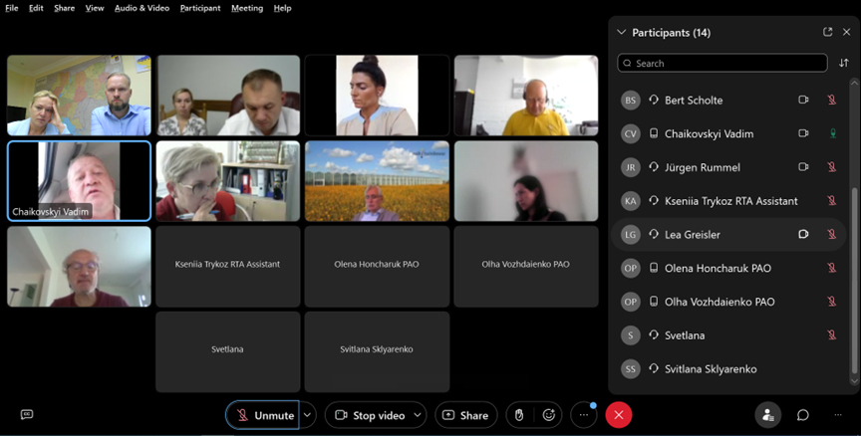The image size is (861, 436).
Task: Select video tile with Ukraine map background
Action: pyautogui.click(x=79, y=95)
